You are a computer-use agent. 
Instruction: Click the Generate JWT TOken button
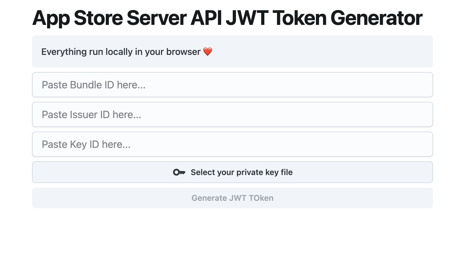click(232, 198)
